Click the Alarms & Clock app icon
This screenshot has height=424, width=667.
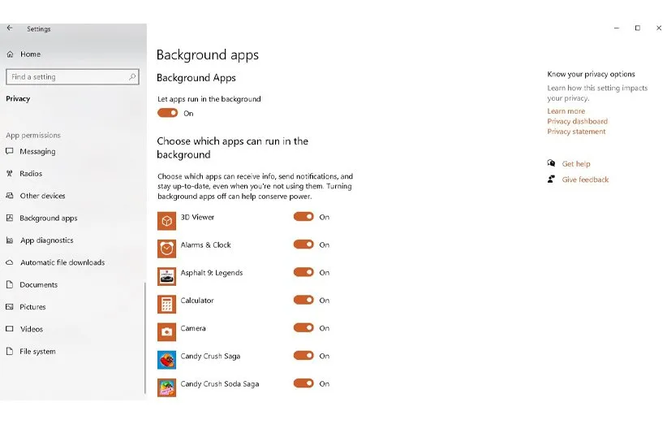(x=166, y=249)
